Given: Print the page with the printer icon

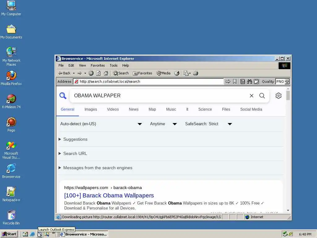Looking at the screenshot, I should tap(196, 73).
